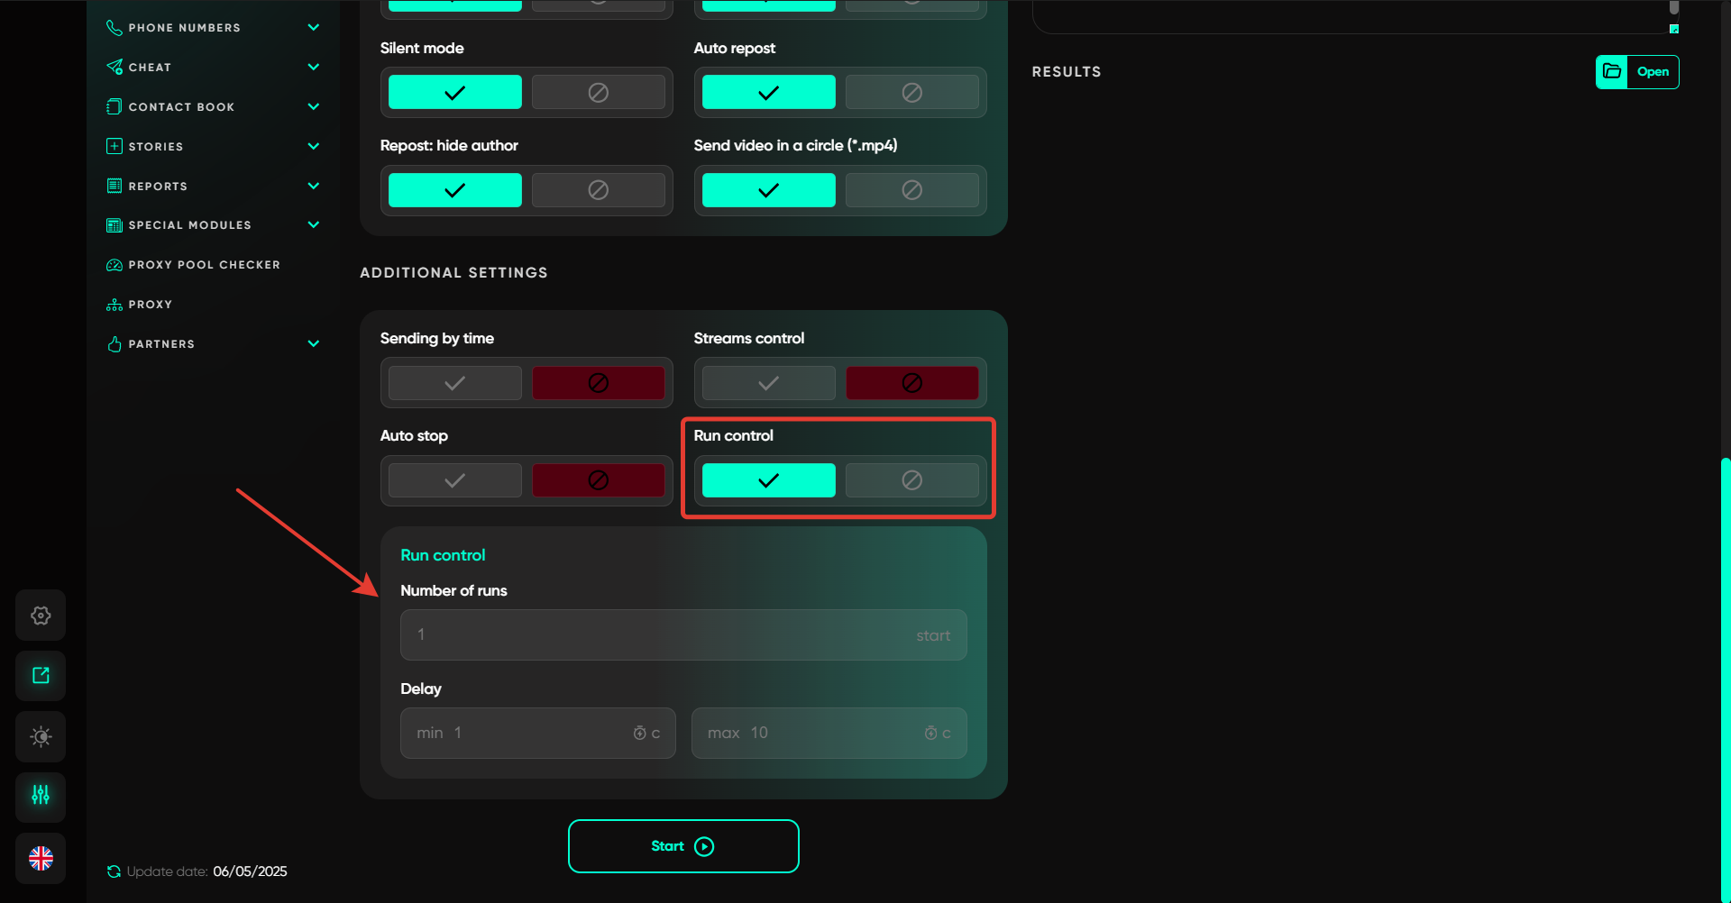Change language via the UK flag icon
Viewport: 1731px width, 903px height.
pyautogui.click(x=41, y=858)
